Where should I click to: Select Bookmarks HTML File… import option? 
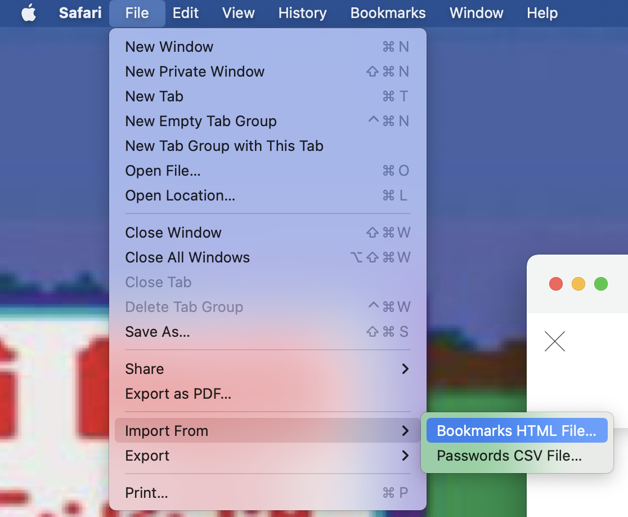(517, 431)
